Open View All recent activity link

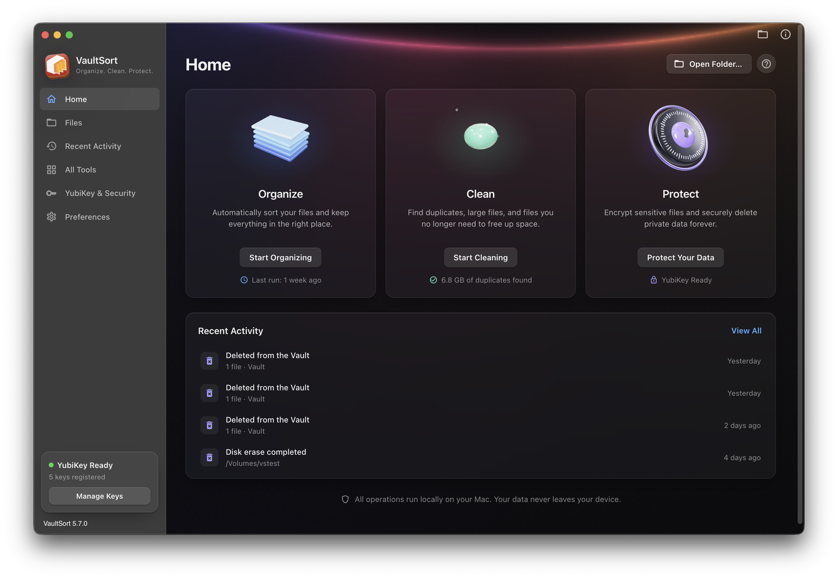click(746, 330)
